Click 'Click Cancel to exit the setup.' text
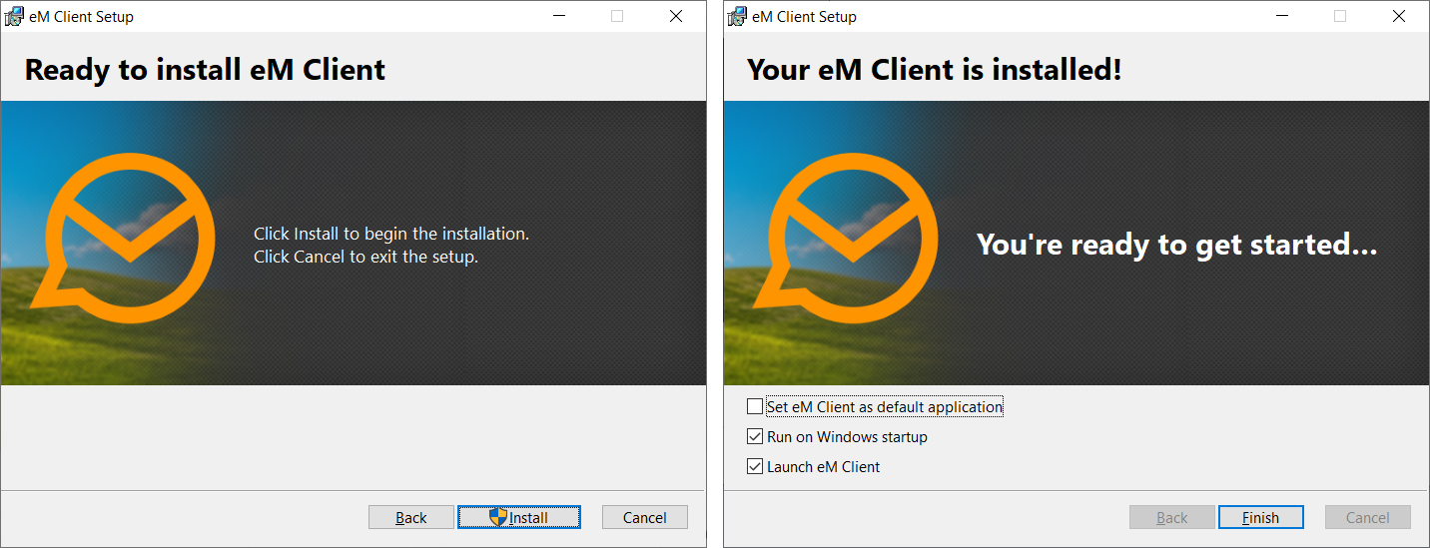The image size is (1431, 548). click(x=366, y=257)
